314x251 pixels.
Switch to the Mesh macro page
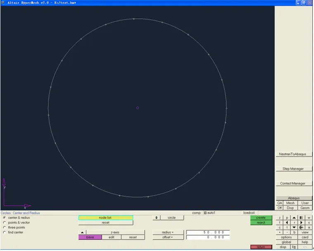(x=290, y=203)
